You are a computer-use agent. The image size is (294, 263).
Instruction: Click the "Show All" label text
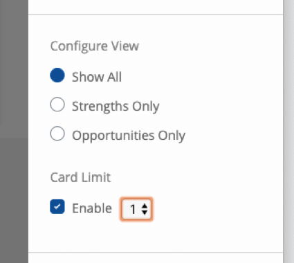97,77
